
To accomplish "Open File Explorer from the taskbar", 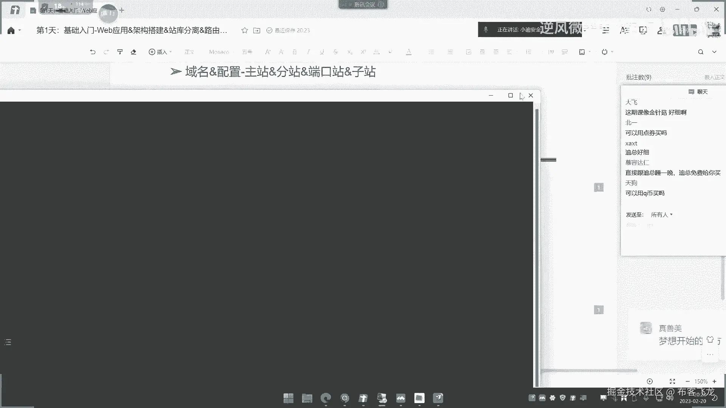I will [307, 398].
